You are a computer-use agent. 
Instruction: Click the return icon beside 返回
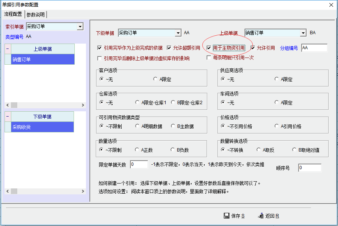[261, 216]
